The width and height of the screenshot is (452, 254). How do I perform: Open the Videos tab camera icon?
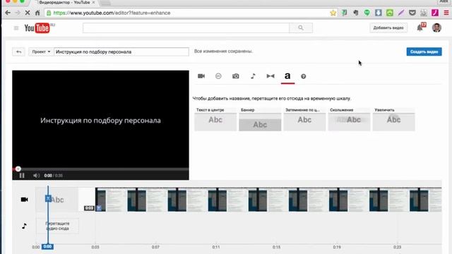(201, 76)
